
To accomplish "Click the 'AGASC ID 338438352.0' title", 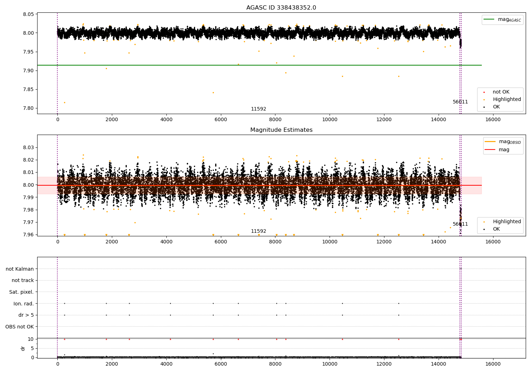I will pos(281,8).
